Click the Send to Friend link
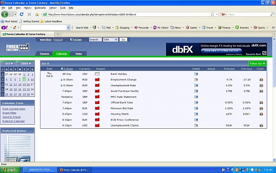The image size is (276, 173). click(x=11, y=117)
